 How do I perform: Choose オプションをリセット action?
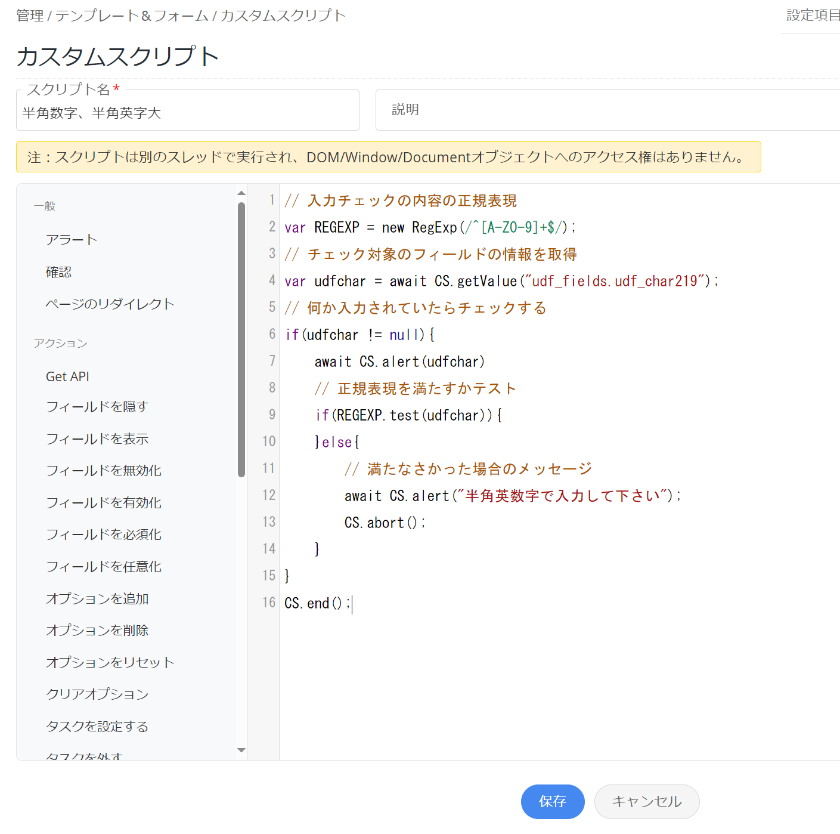tap(110, 662)
